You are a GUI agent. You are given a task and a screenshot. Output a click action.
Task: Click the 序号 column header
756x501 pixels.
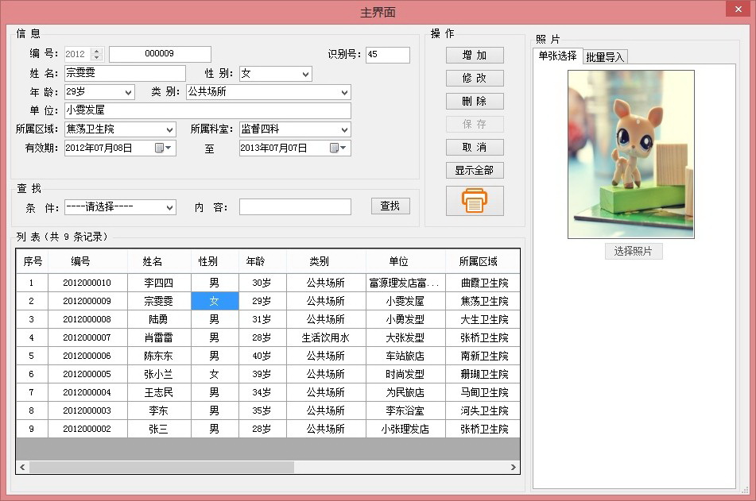[x=33, y=261]
